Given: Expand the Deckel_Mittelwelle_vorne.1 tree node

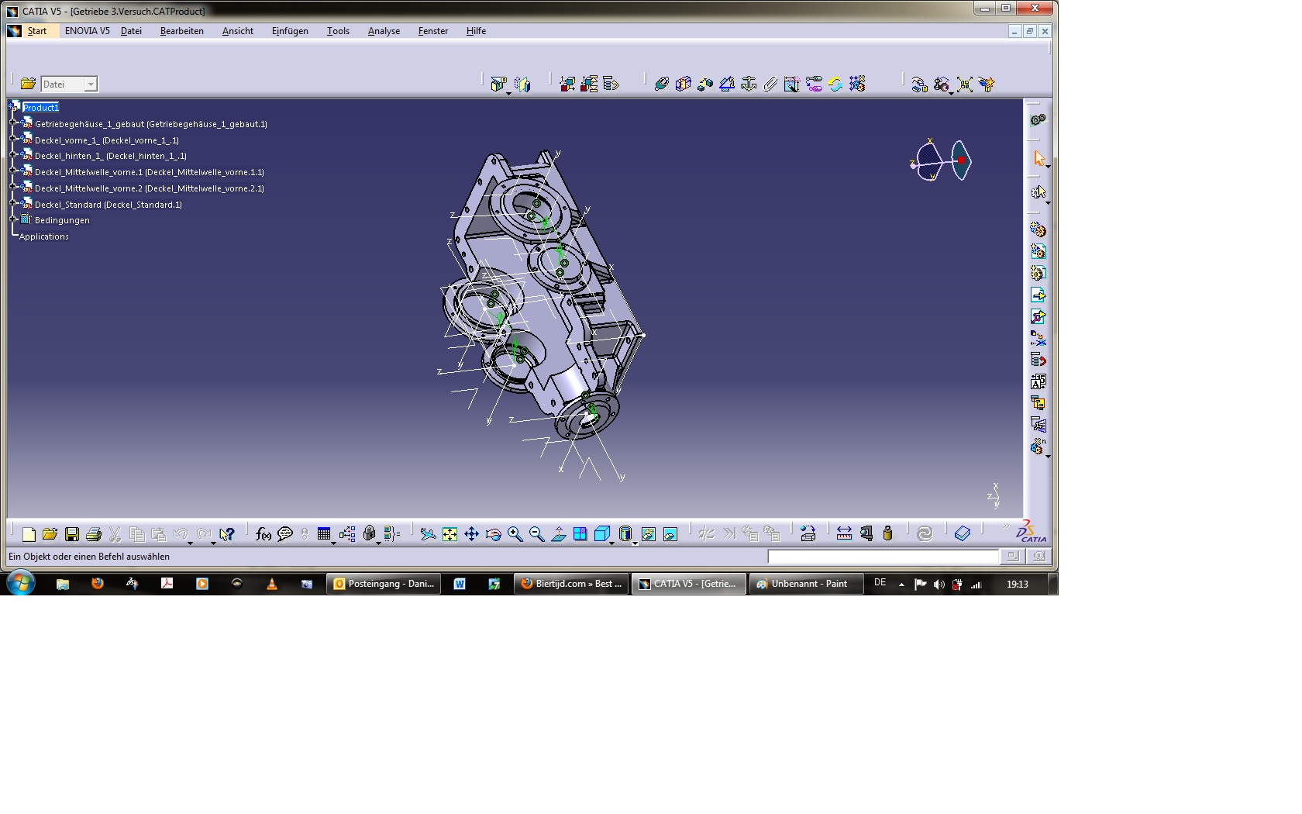Looking at the screenshot, I should (13, 171).
